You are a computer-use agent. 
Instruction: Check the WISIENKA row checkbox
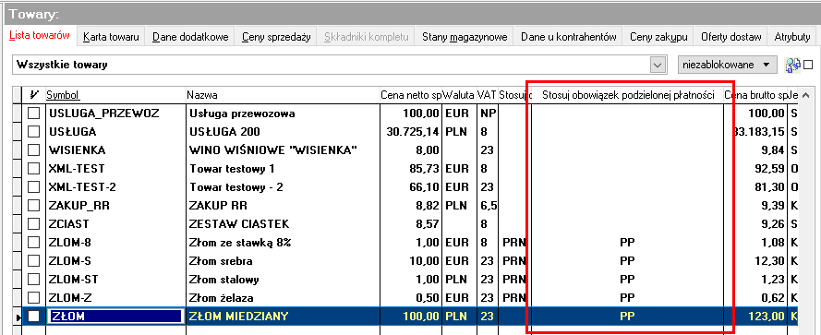33,150
